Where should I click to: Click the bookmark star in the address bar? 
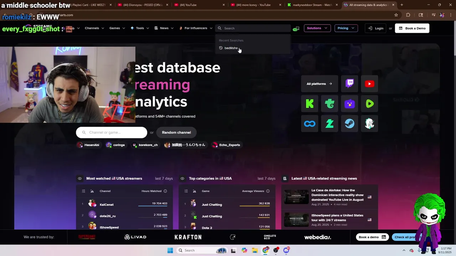[x=396, y=15]
